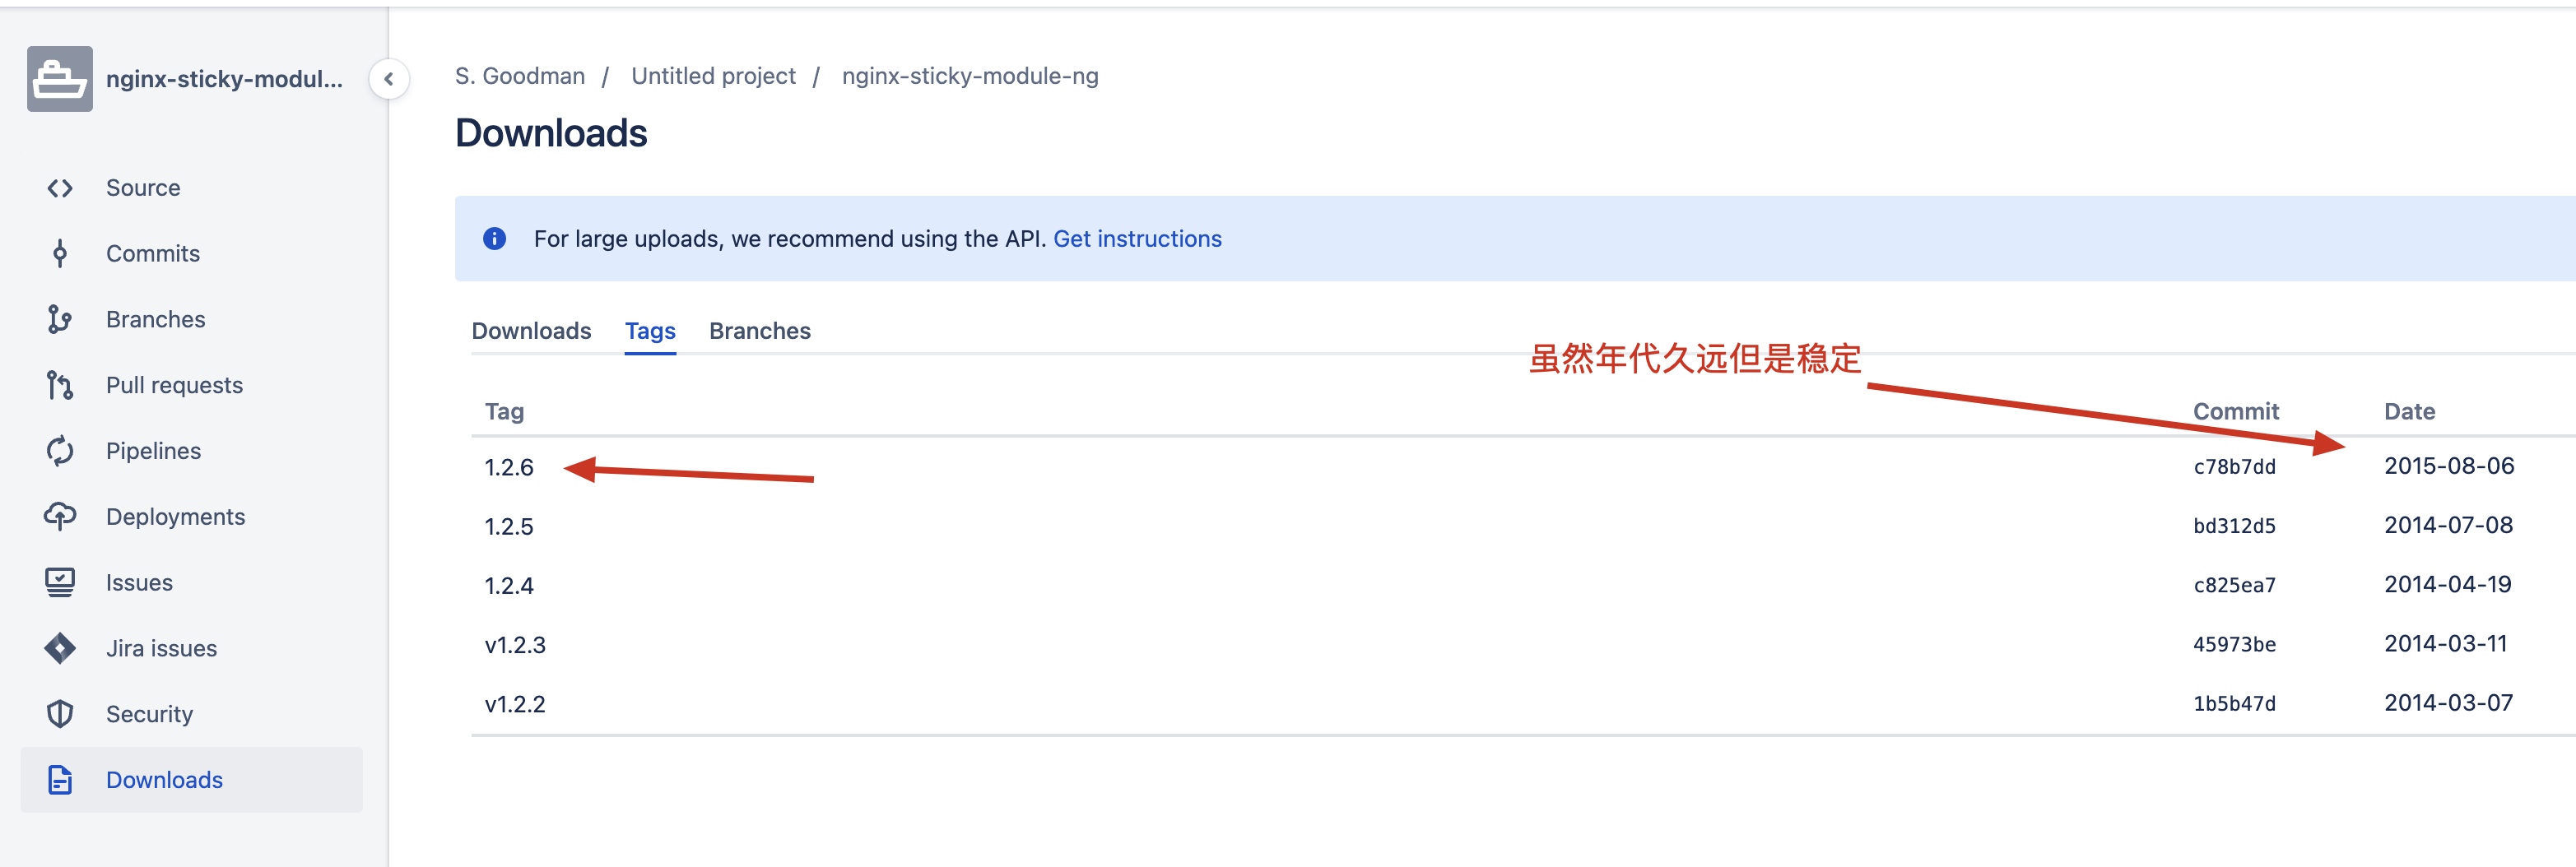Click commit c78b7dd
This screenshot has height=867, width=2576.
click(2234, 466)
